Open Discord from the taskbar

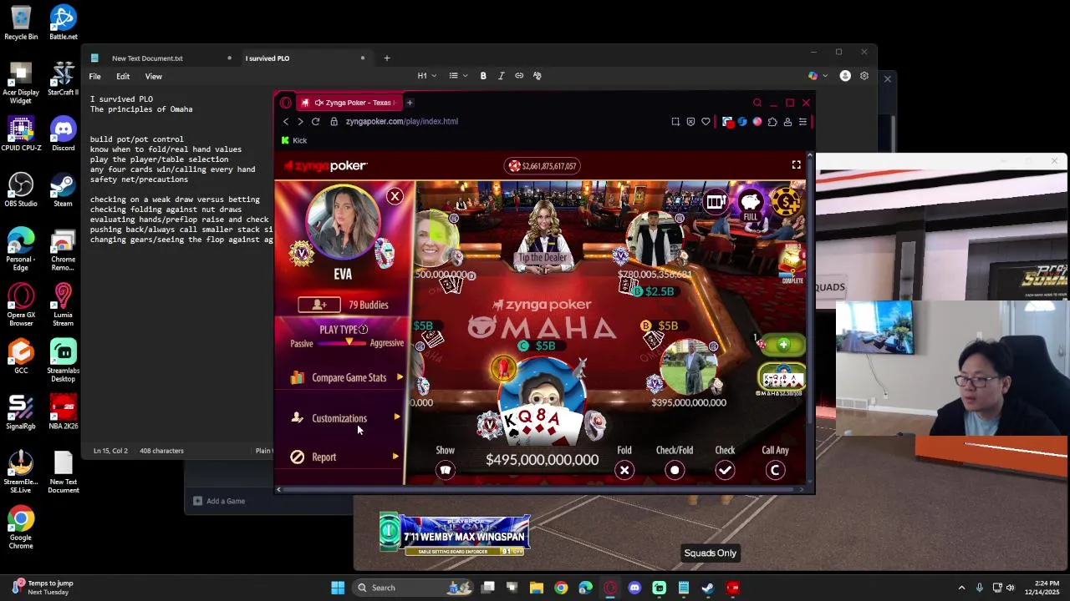[634, 588]
